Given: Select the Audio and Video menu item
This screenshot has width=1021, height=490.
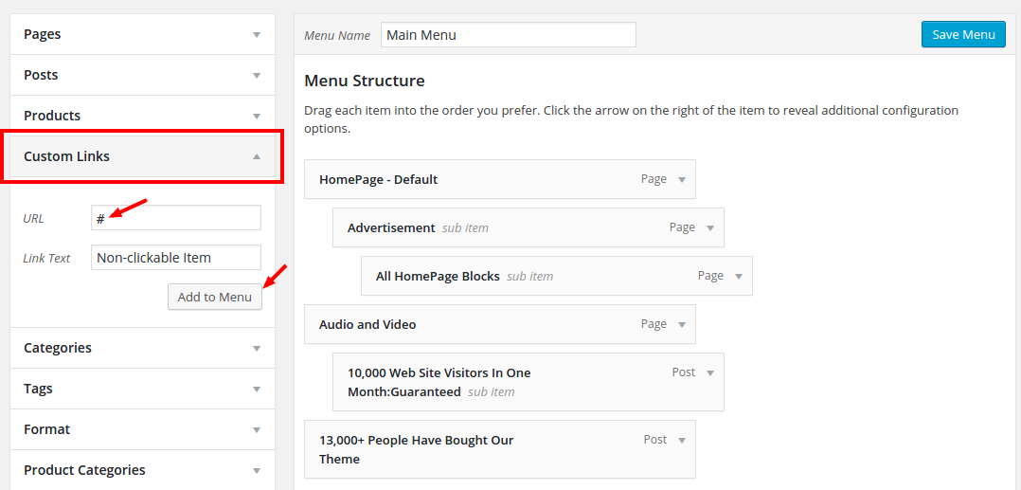Looking at the screenshot, I should pyautogui.click(x=499, y=324).
